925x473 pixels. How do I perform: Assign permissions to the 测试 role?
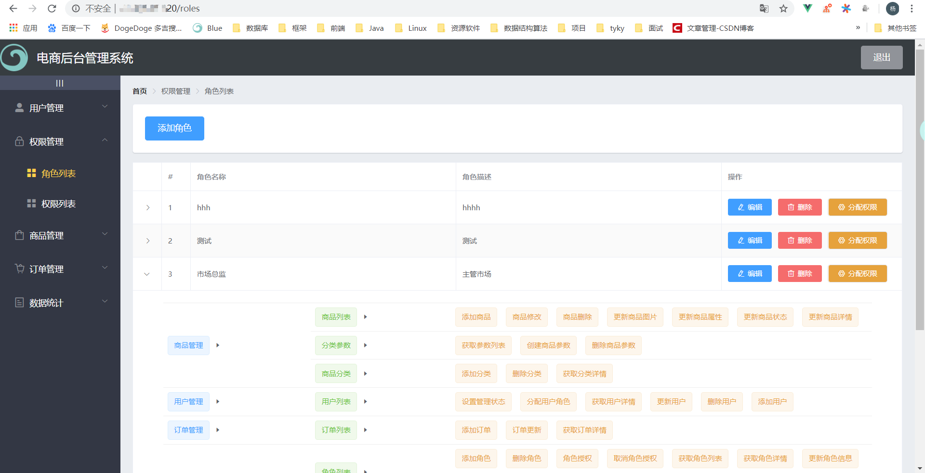tap(858, 240)
